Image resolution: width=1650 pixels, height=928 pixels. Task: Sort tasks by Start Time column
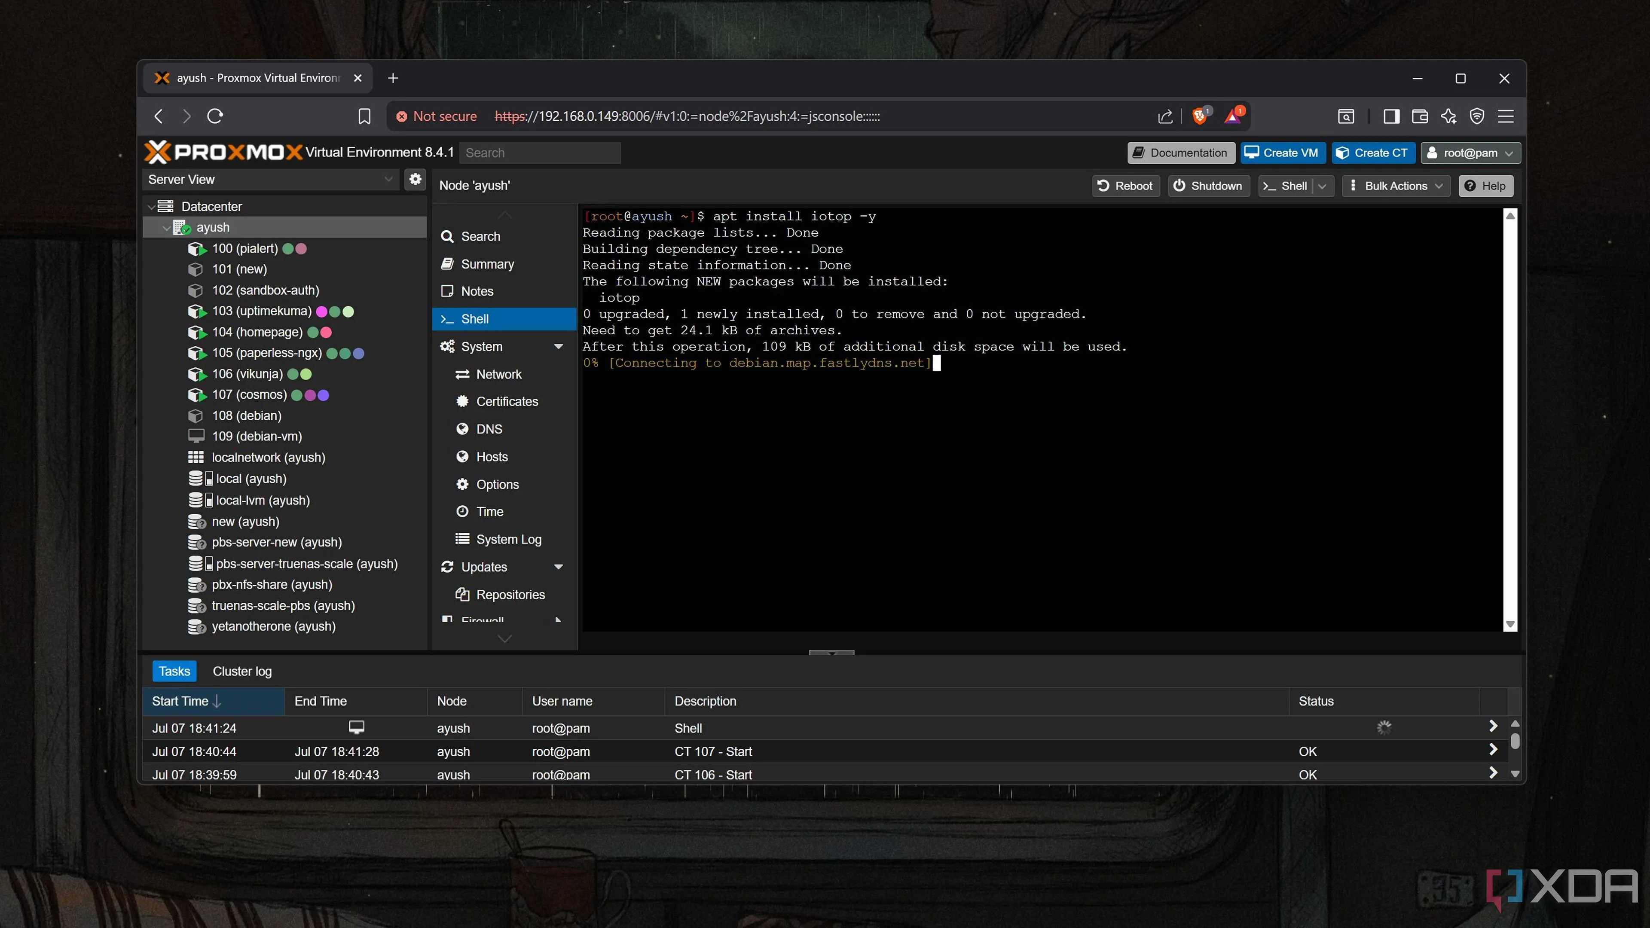coord(213,701)
